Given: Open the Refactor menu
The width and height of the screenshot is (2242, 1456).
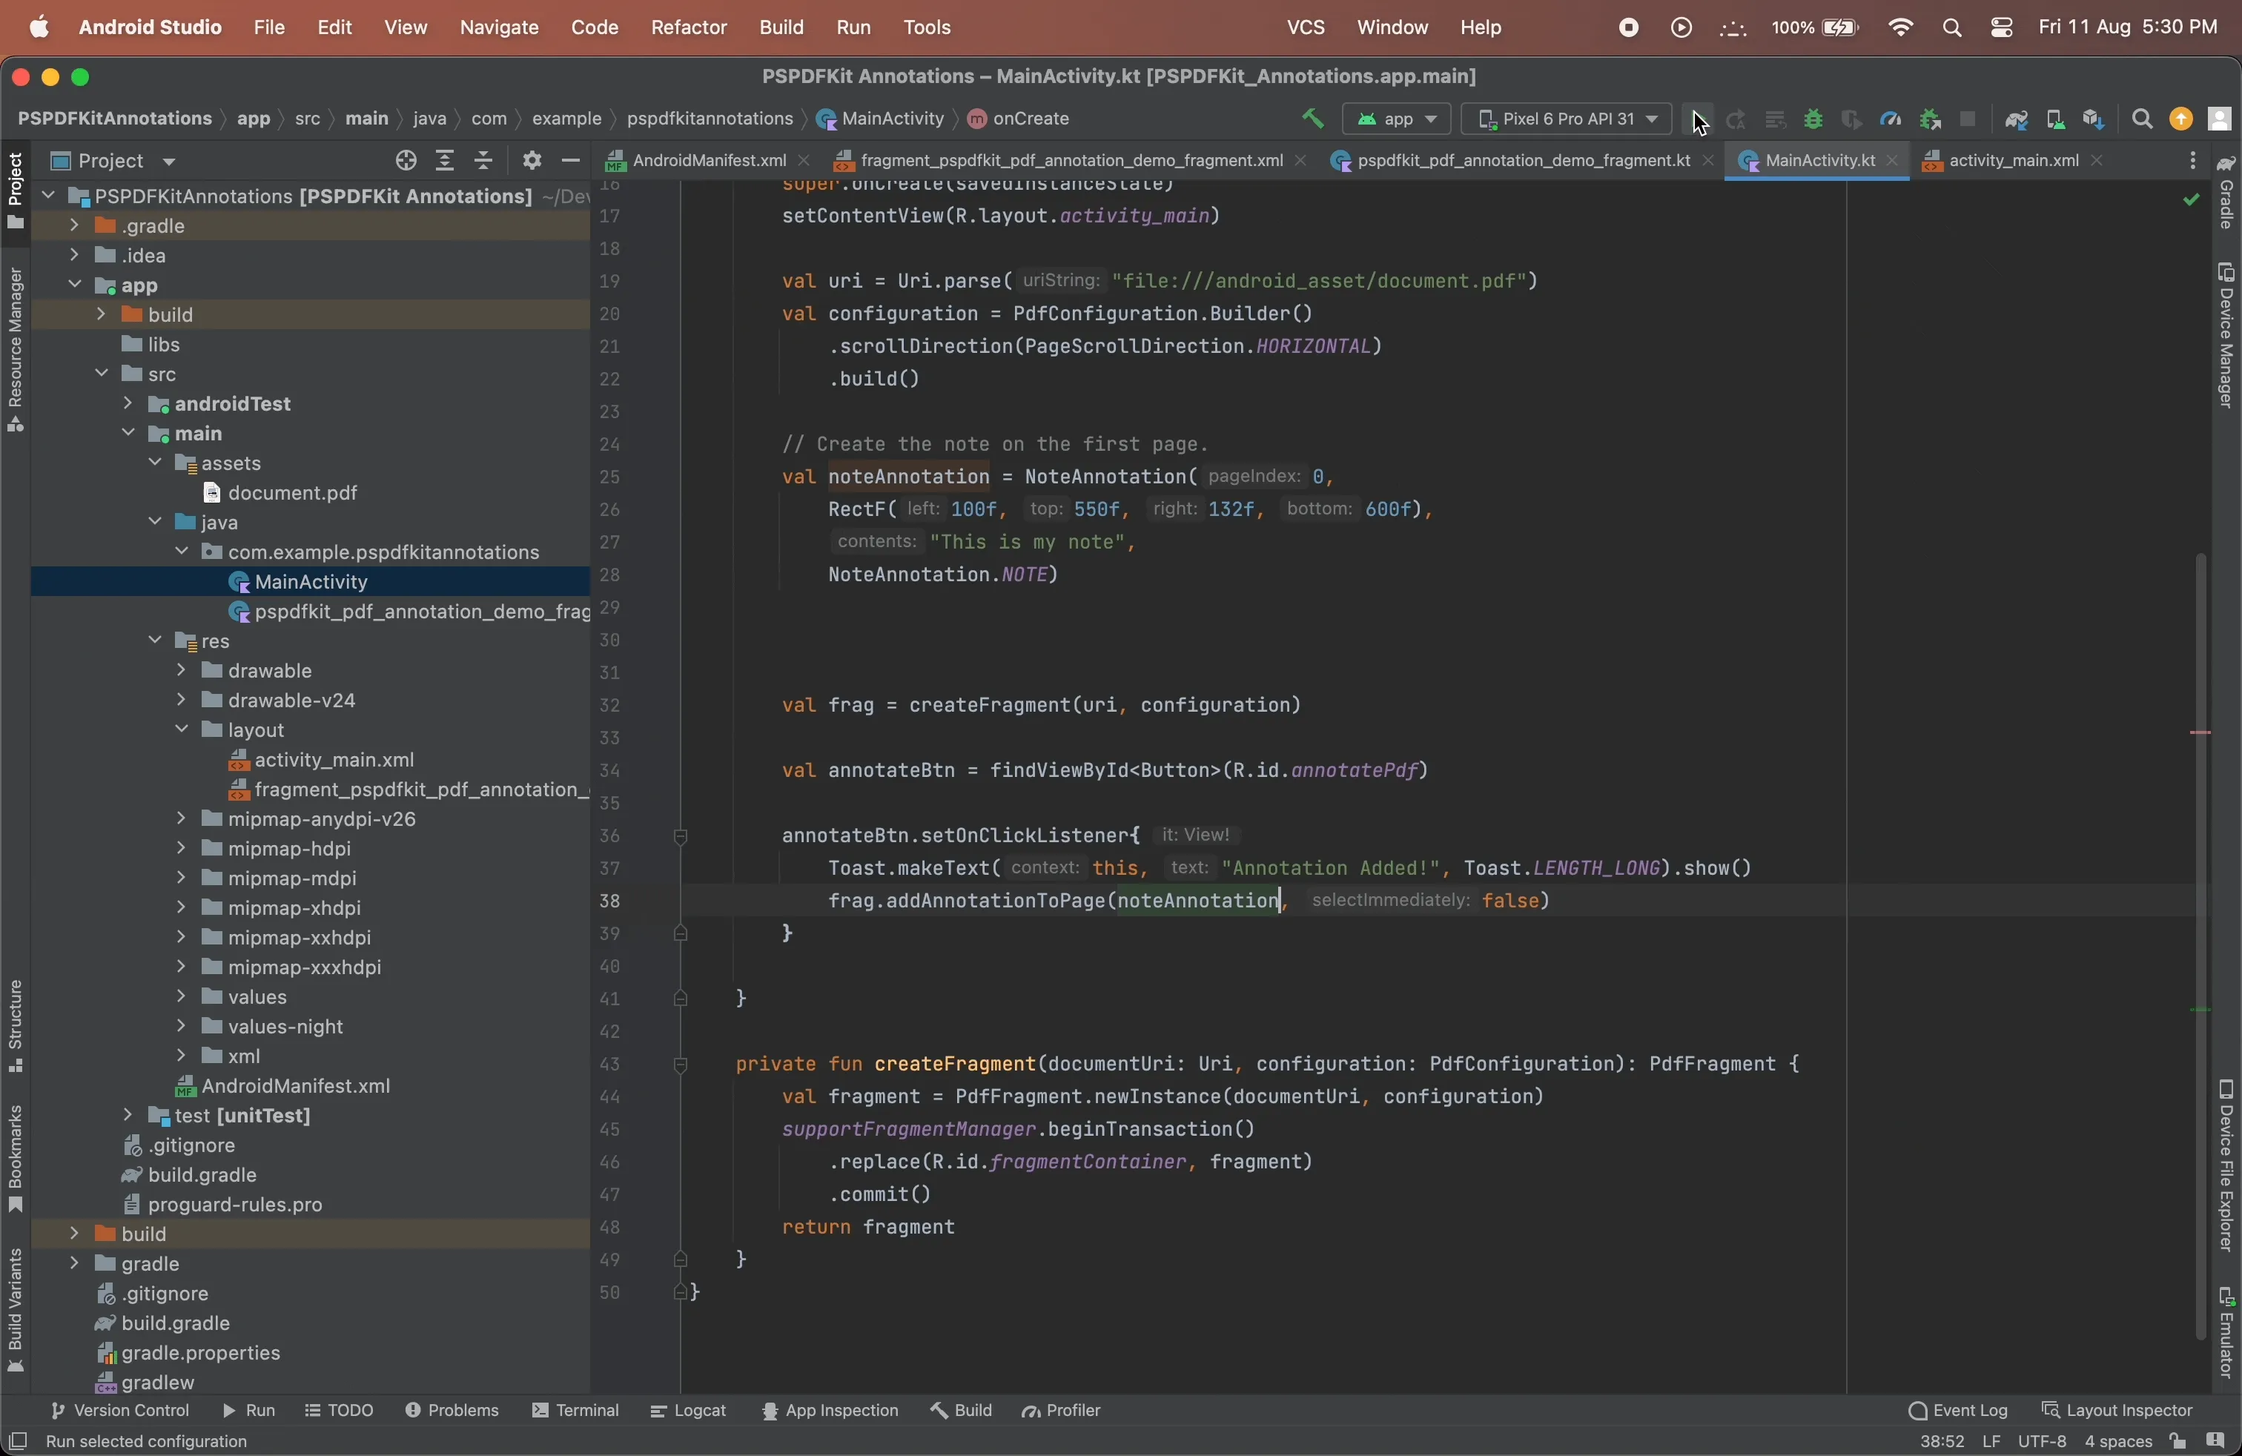Looking at the screenshot, I should (x=689, y=27).
